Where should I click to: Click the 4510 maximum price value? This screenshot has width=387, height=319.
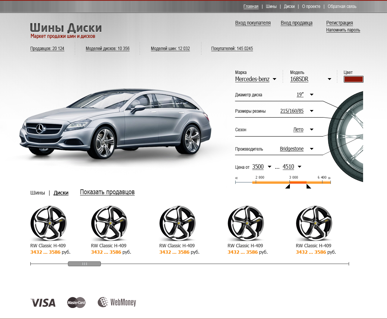coord(288,167)
